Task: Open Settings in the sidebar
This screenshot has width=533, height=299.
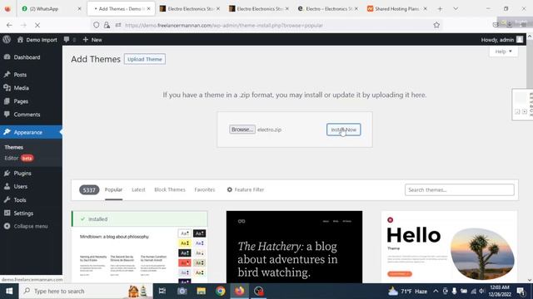Action: 23,213
